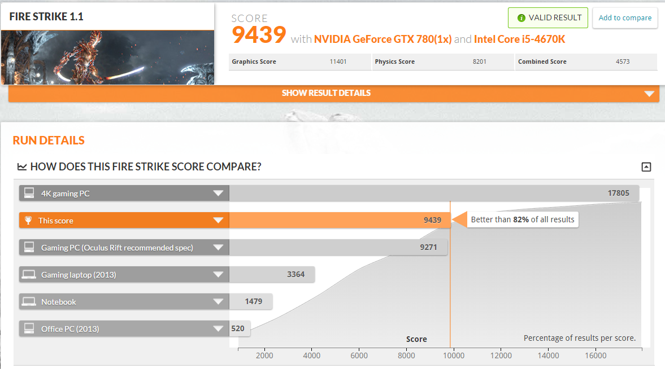Click the Combined Score value 4573
This screenshot has height=369, width=665.
623,61
